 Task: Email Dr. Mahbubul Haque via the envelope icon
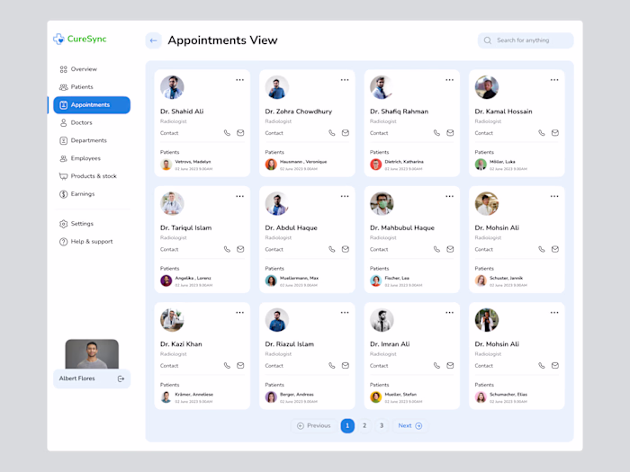(x=450, y=249)
